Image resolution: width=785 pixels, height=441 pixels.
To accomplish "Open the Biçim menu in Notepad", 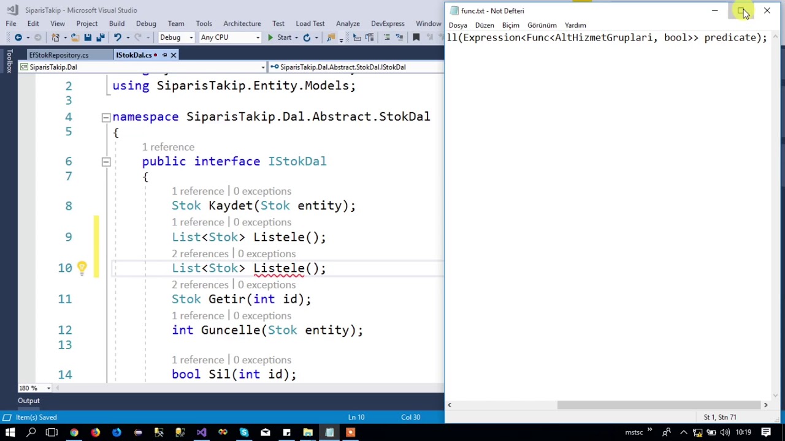I will (511, 25).
